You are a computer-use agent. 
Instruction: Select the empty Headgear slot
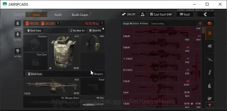[x=35, y=43]
